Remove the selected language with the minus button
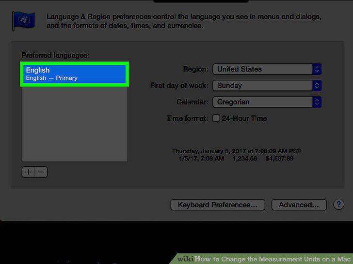353x264 pixels. pos(41,172)
